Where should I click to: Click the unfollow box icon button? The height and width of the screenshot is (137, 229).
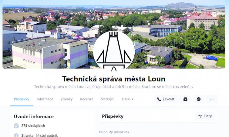coord(185,99)
